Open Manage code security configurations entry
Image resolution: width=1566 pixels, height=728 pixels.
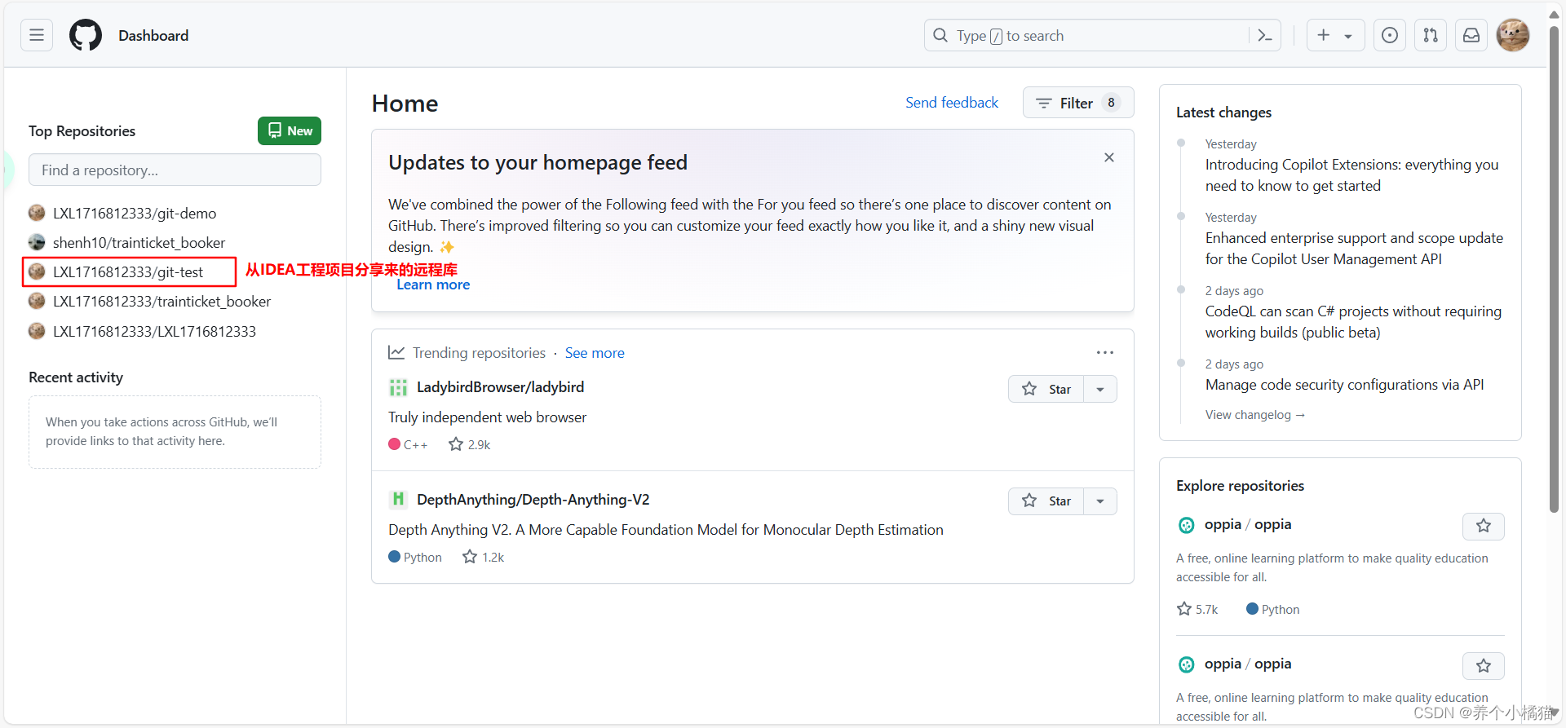point(1344,384)
